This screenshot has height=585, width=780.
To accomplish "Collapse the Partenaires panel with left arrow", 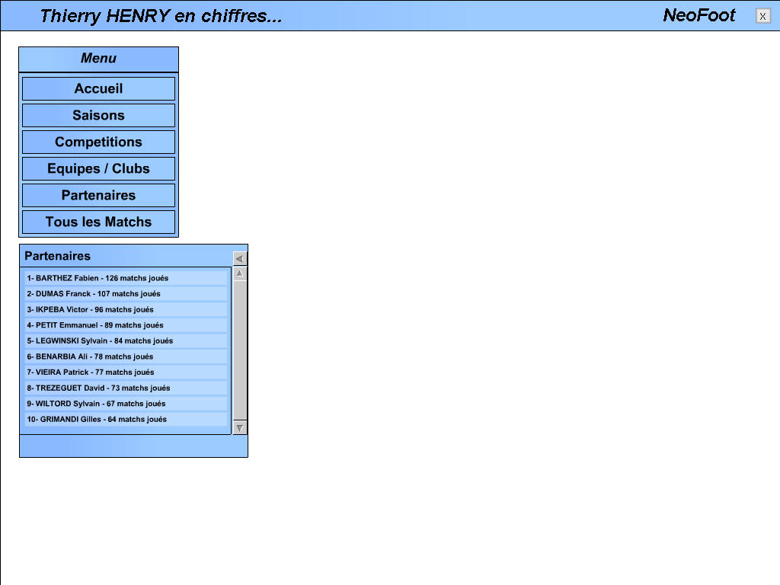I will [x=240, y=258].
